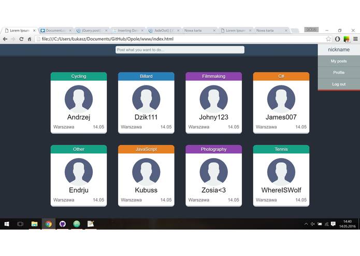Select the Tennis category header
This screenshot has width=360, height=256.
point(281,149)
